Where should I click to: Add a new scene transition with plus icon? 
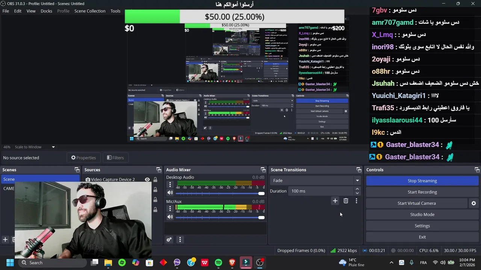(335, 201)
